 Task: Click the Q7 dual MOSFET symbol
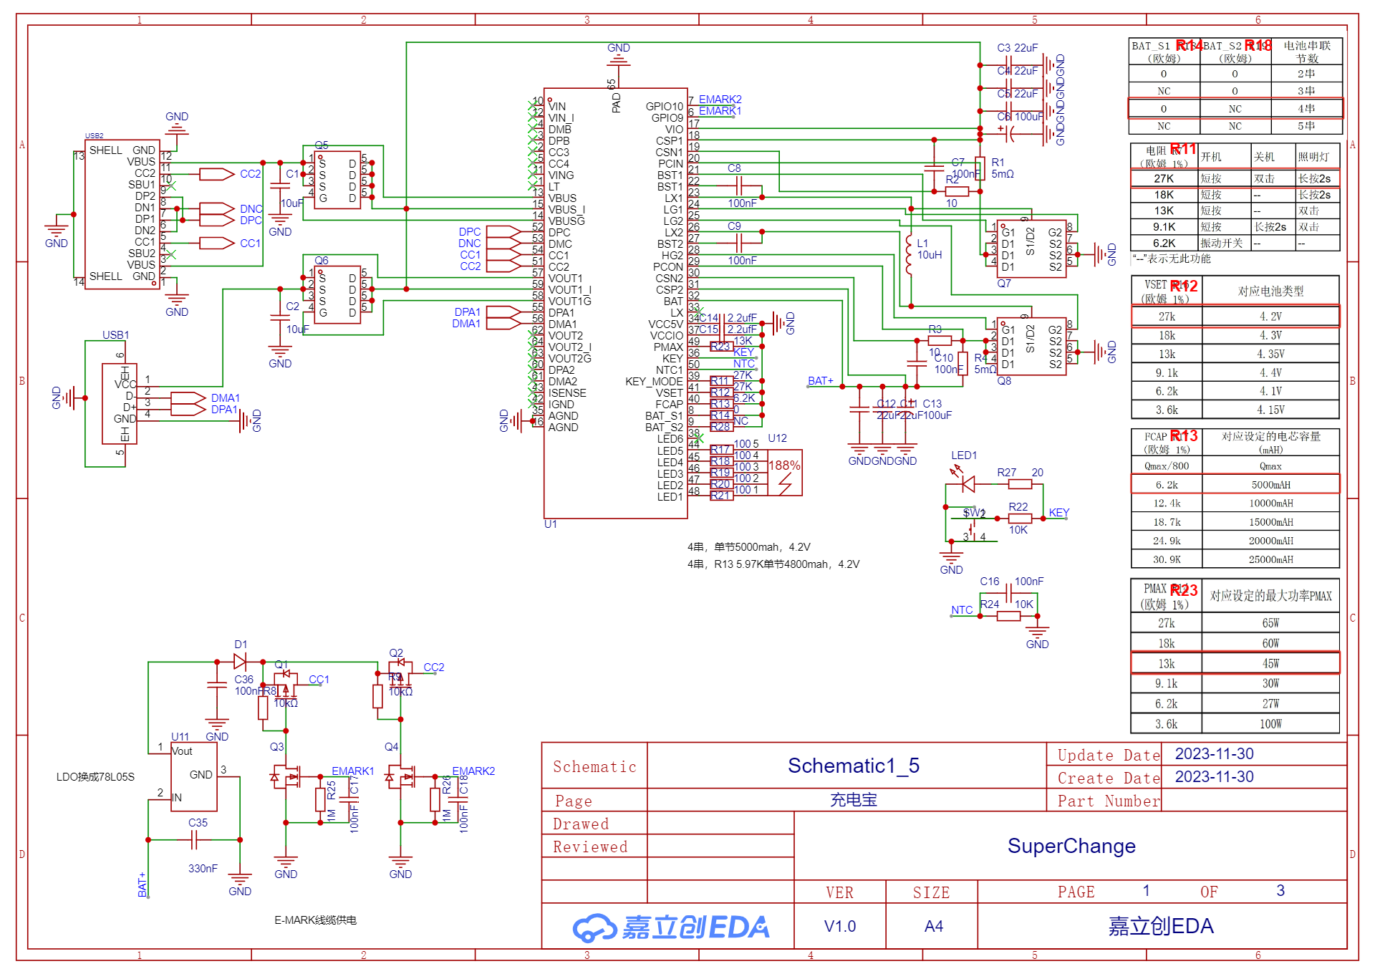[x=1031, y=249]
